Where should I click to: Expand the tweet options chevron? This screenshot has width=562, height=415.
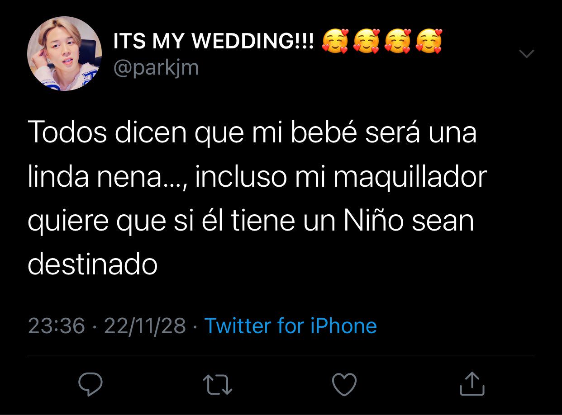click(x=526, y=54)
